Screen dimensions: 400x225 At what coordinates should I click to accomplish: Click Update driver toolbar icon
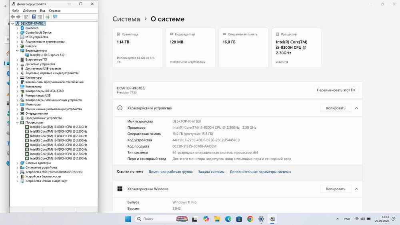click(x=48, y=16)
